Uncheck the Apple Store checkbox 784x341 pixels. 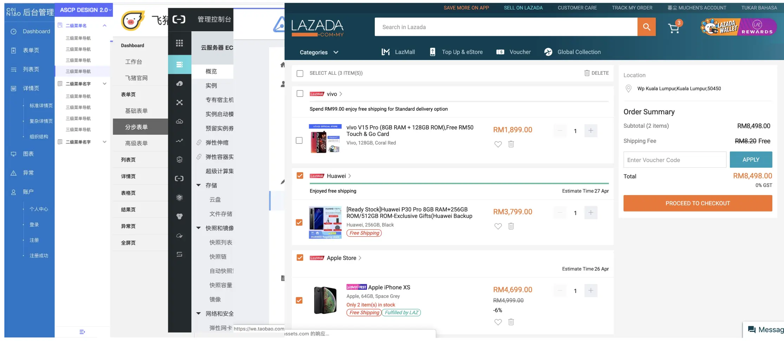point(300,258)
